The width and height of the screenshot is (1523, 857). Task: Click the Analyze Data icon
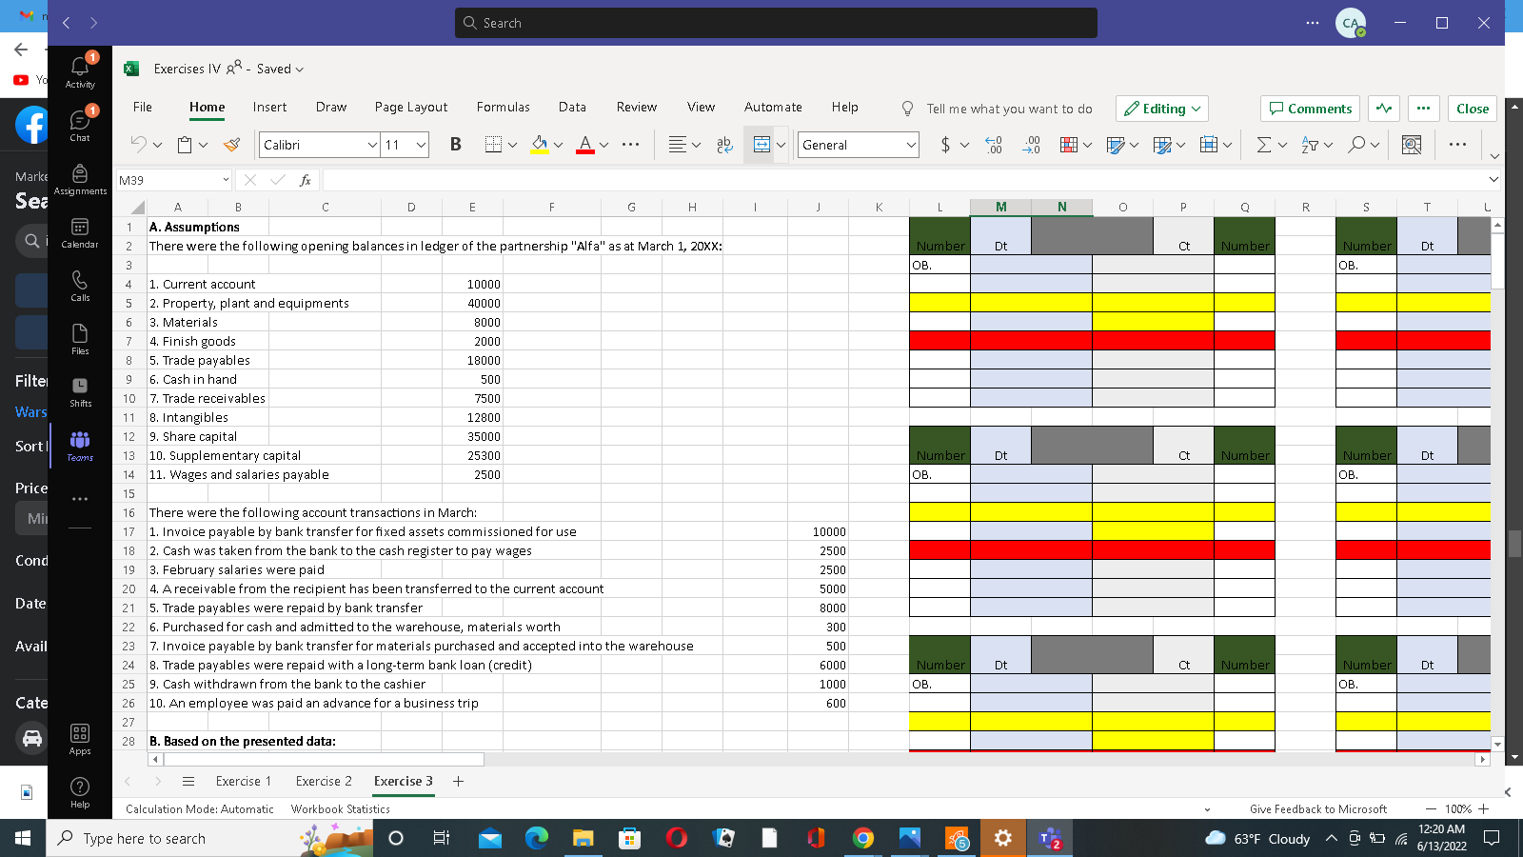1412,145
